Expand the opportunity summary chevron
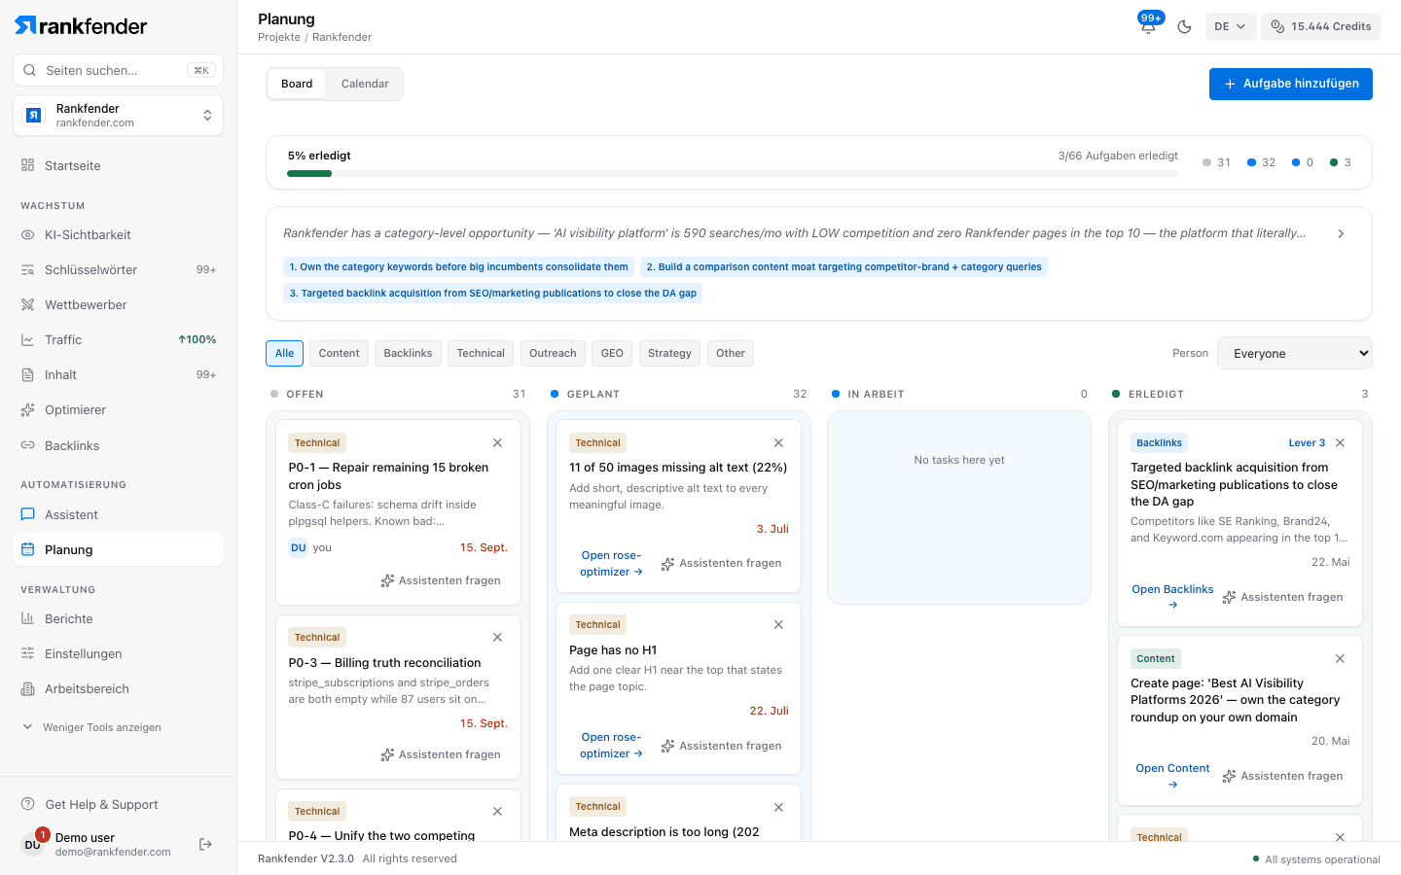The height and width of the screenshot is (875, 1401). tap(1341, 233)
